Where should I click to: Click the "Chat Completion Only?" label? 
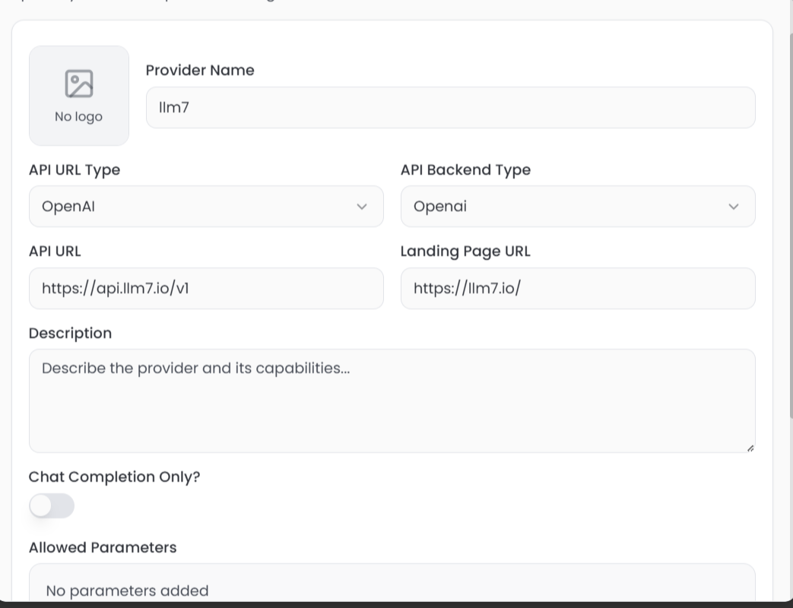114,477
